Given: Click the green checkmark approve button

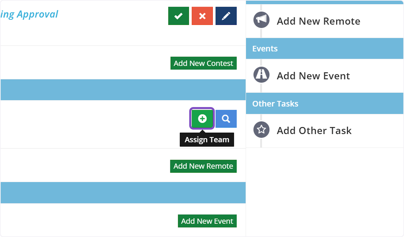Looking at the screenshot, I should click(178, 16).
